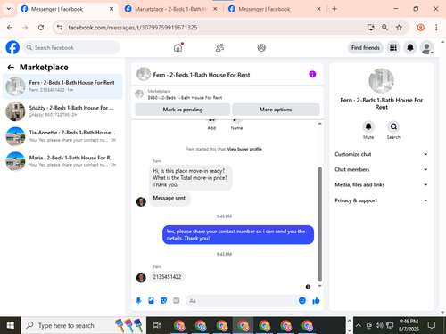
Task: Send a thumbs-up like
Action: click(316, 301)
